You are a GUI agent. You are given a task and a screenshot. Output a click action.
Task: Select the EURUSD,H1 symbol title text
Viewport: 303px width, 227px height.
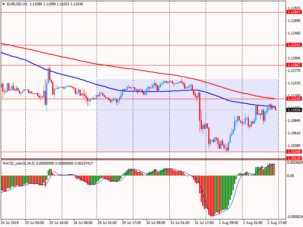(17, 4)
